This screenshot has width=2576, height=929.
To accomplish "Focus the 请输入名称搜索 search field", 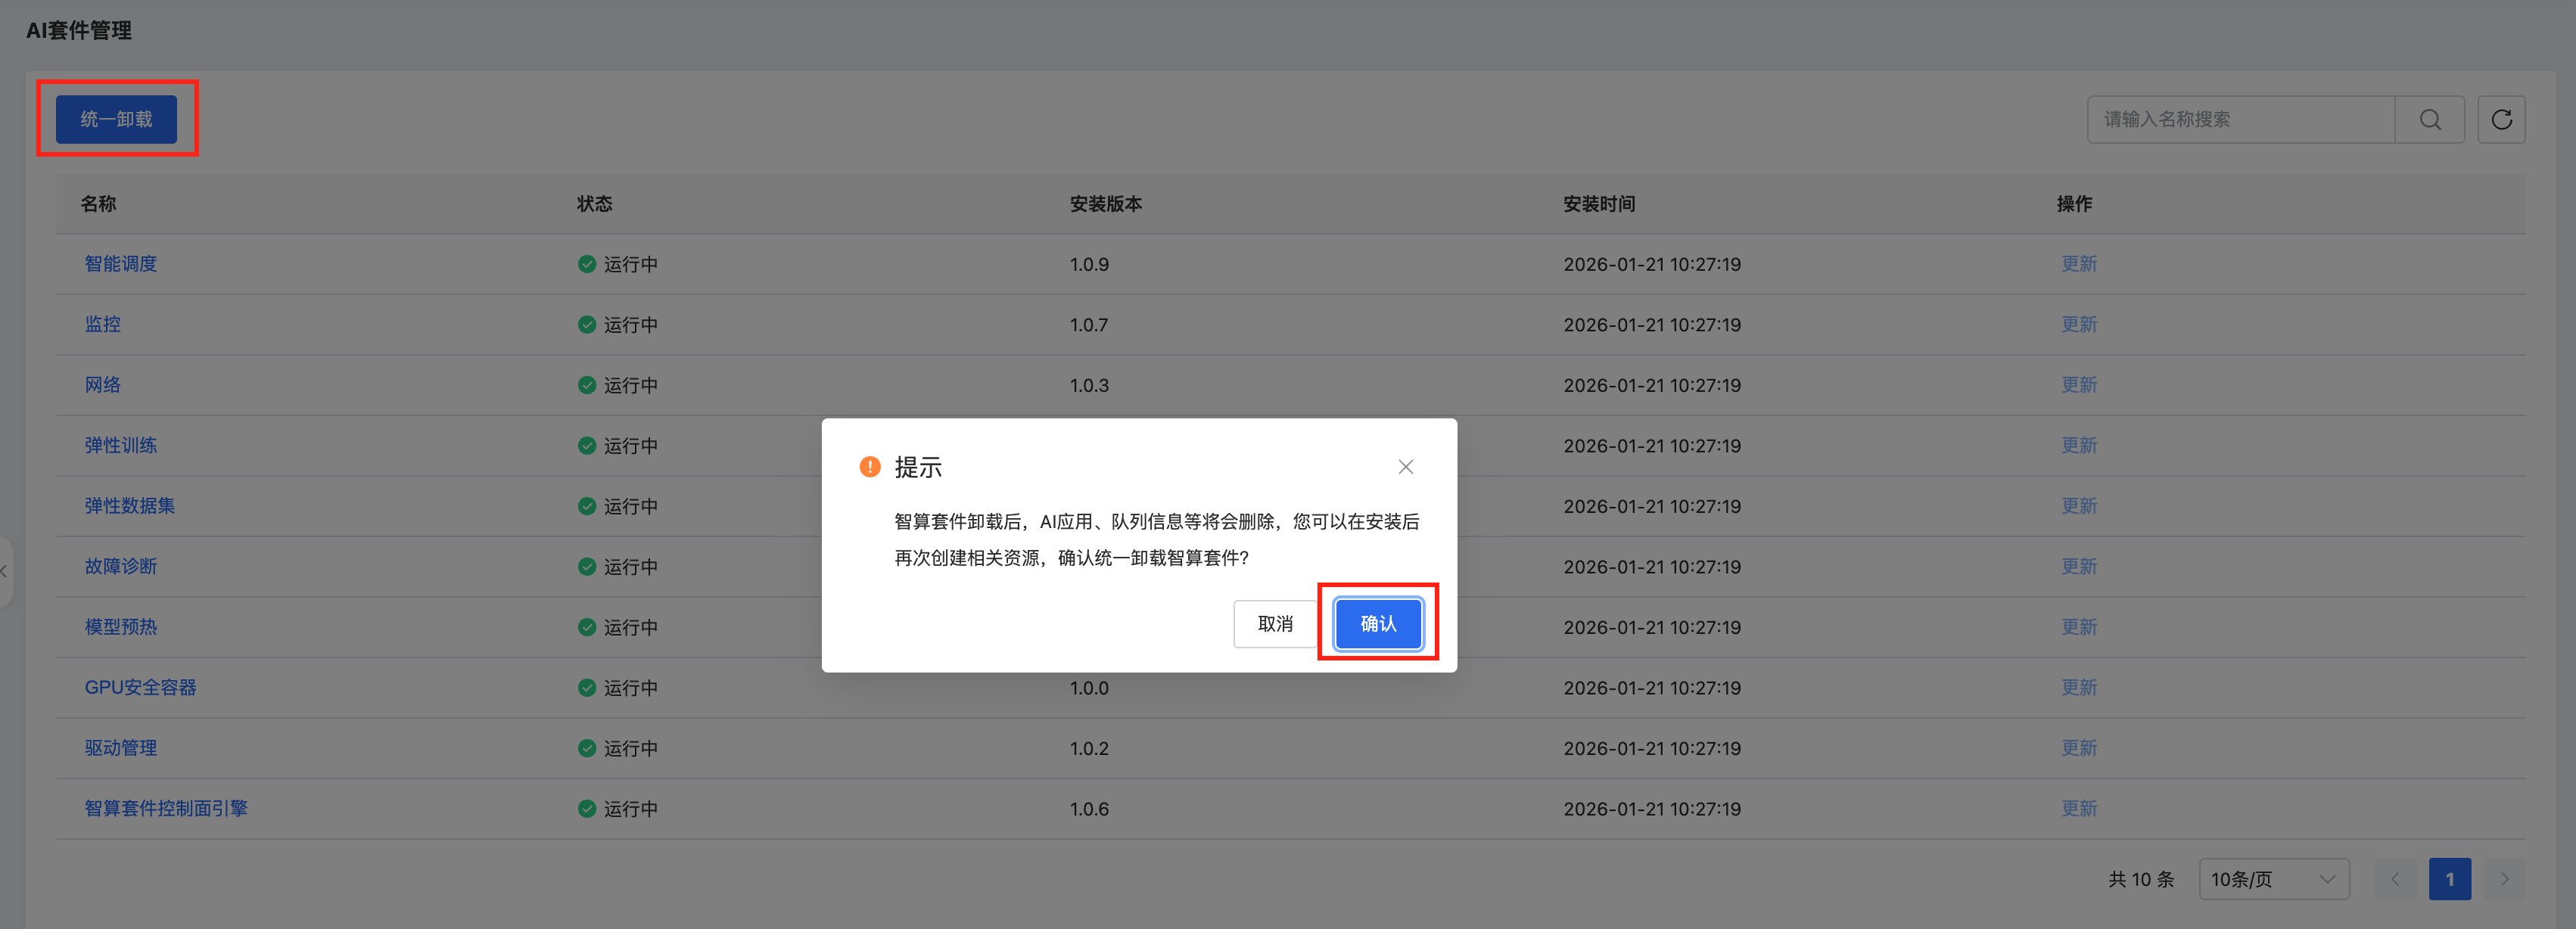I will coord(2240,120).
